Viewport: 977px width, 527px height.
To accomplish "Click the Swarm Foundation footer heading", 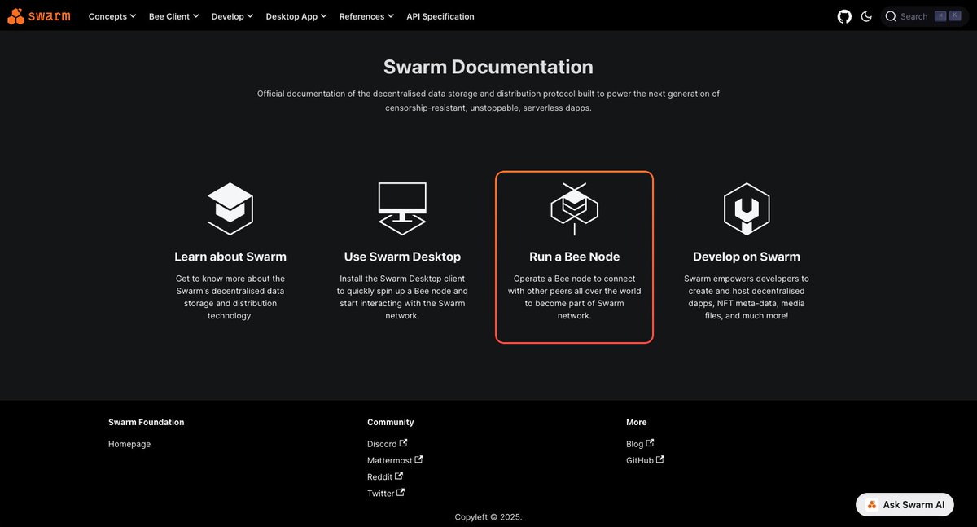I will pyautogui.click(x=147, y=422).
